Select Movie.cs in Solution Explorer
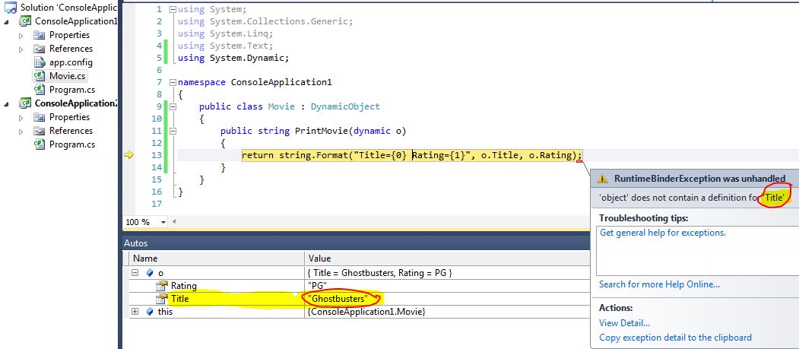 67,77
